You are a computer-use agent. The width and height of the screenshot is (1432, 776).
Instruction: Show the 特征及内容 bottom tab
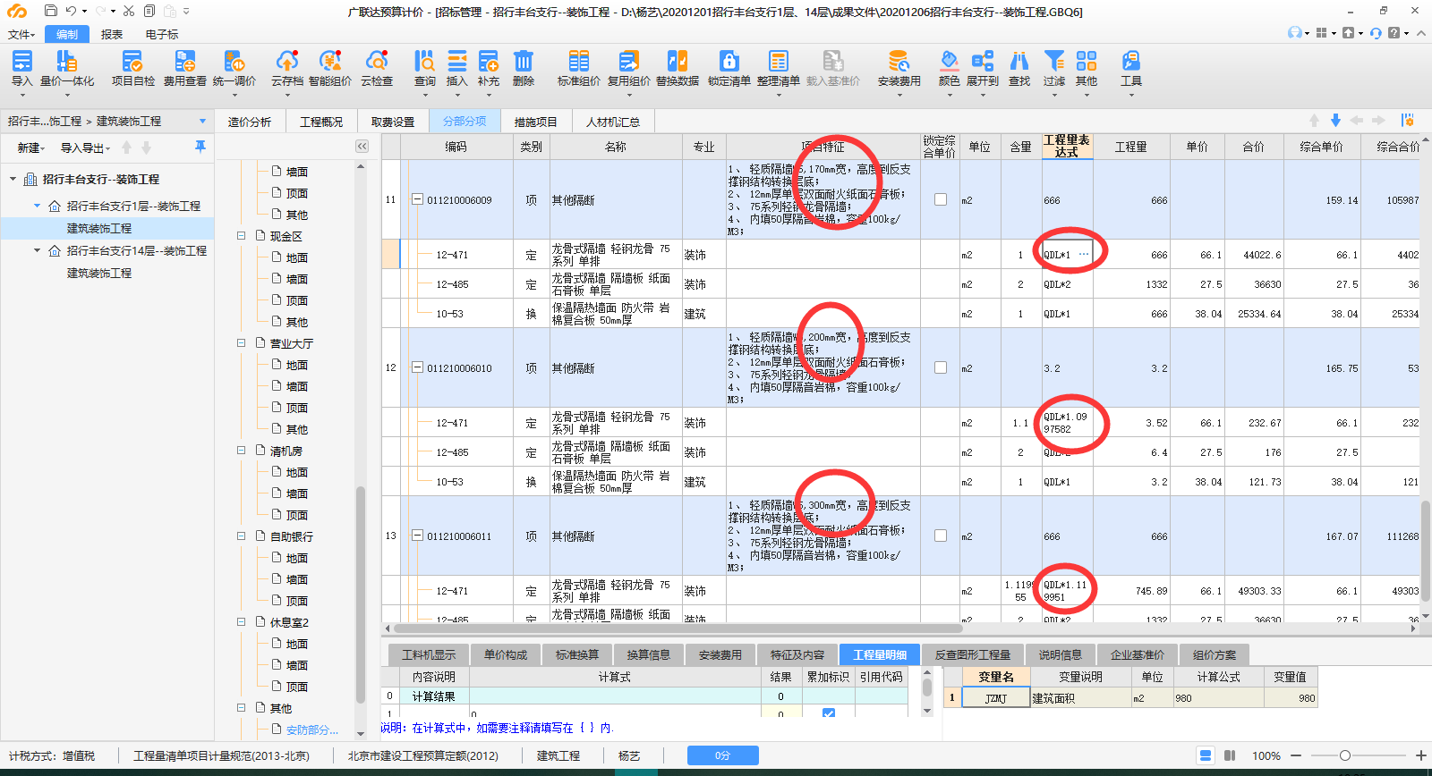point(797,654)
